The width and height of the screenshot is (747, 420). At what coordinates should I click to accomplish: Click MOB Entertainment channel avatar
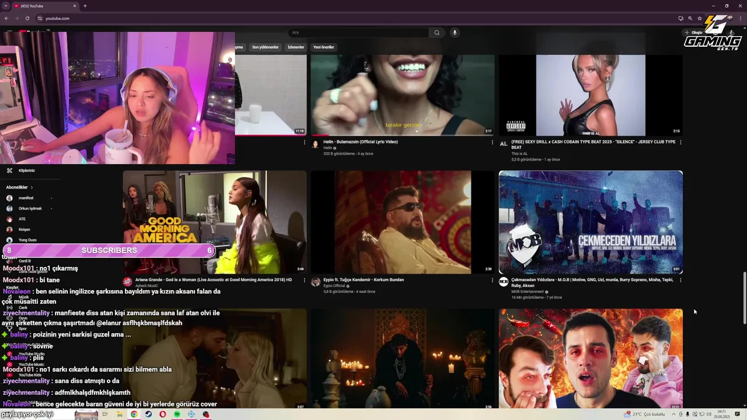click(x=504, y=282)
